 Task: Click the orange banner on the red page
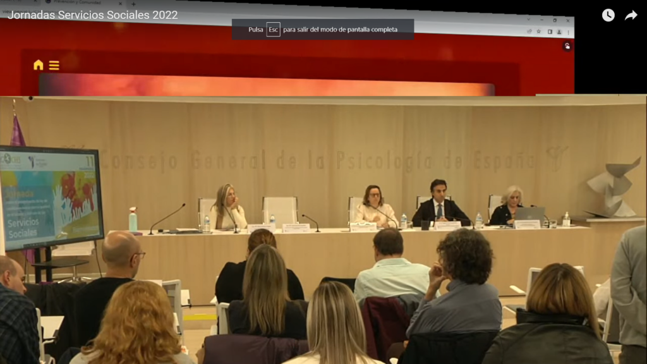click(x=265, y=85)
